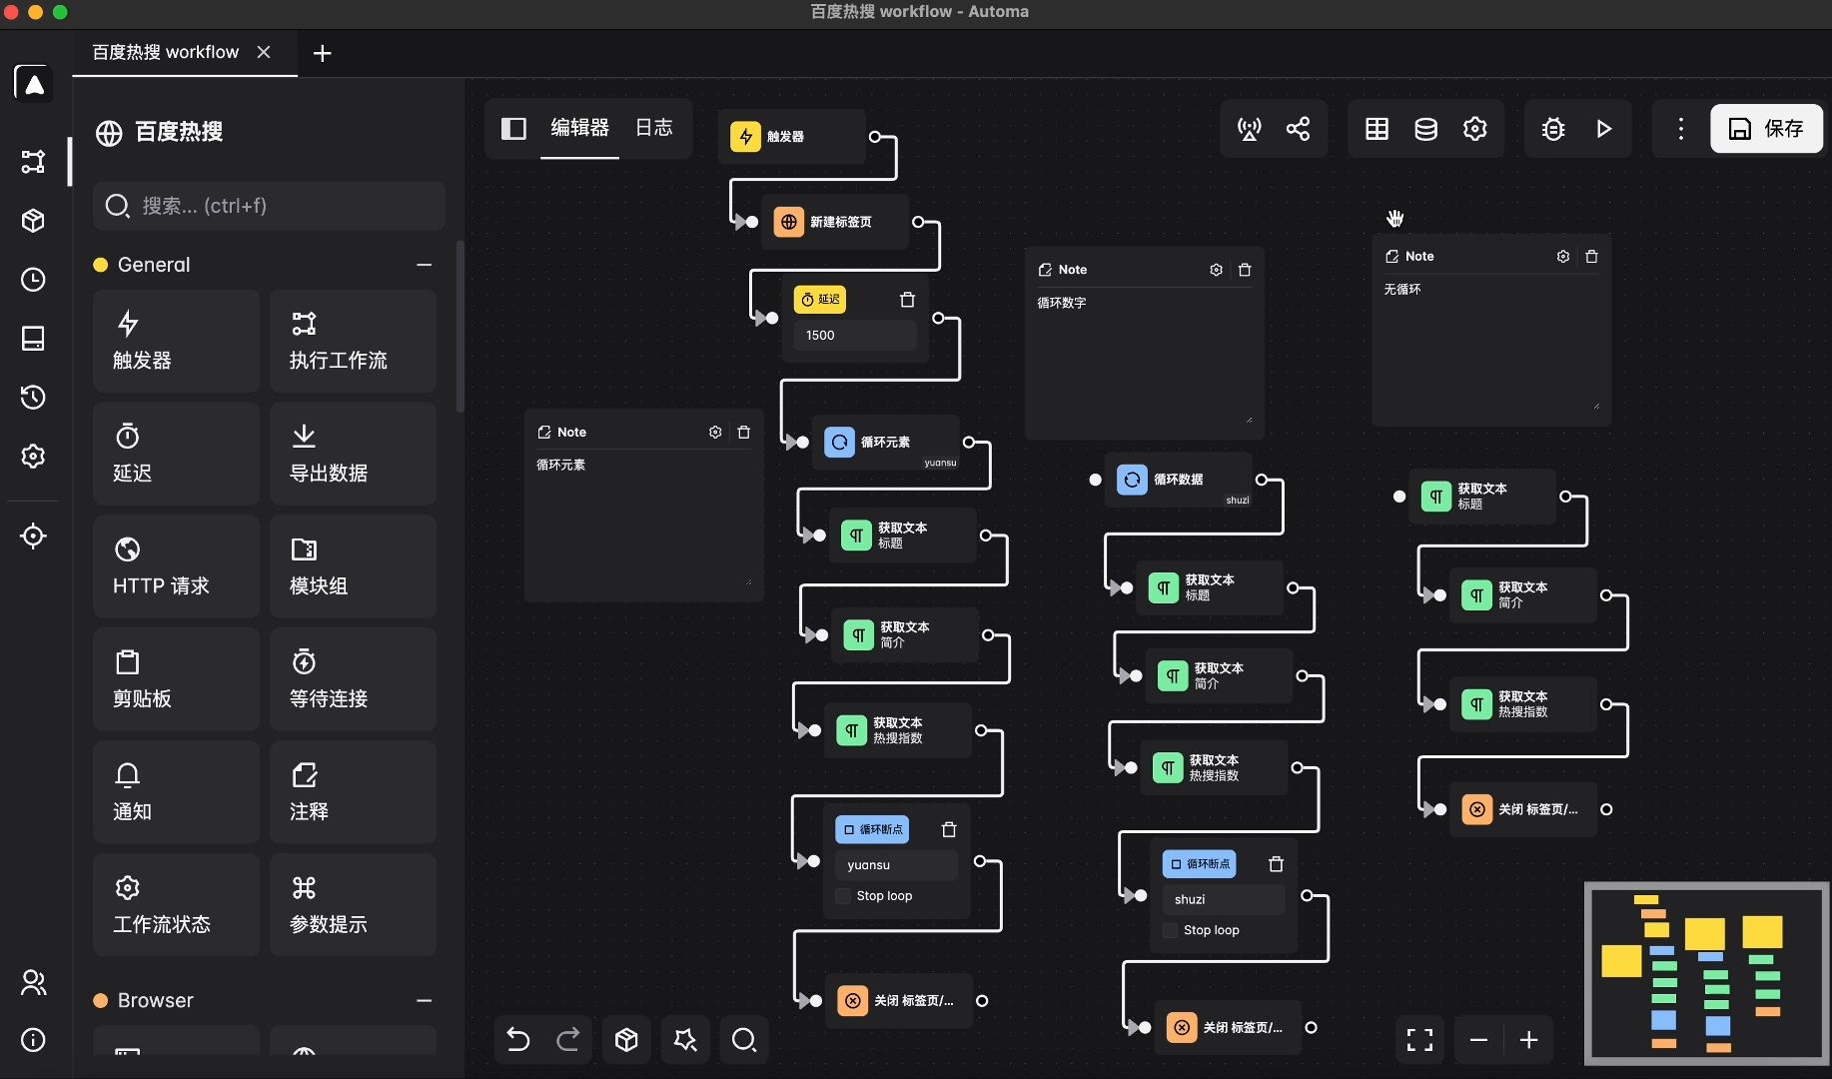
Task: Collapse the Browser category
Action: (424, 1000)
